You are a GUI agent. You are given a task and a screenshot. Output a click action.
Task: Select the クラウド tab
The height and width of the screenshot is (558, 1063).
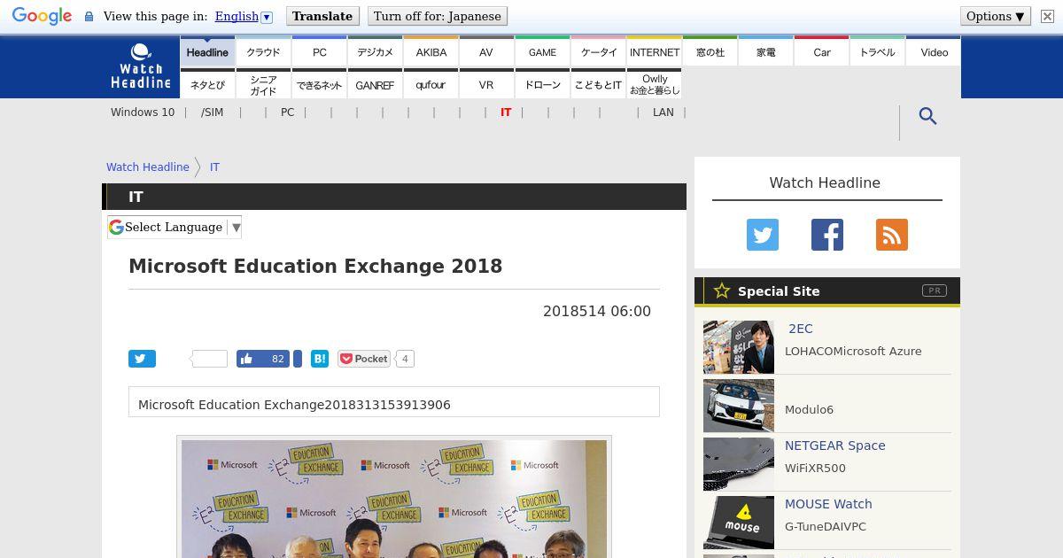coord(263,52)
